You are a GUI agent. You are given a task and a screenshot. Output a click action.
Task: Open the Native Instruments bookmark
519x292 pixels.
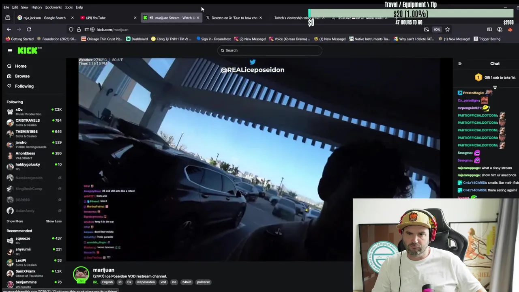point(369,39)
